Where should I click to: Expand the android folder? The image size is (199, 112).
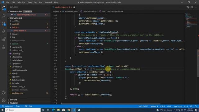point(16,24)
